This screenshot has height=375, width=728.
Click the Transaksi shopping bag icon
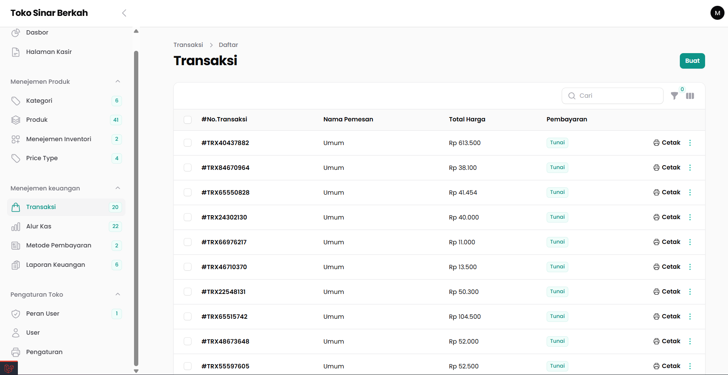click(16, 207)
